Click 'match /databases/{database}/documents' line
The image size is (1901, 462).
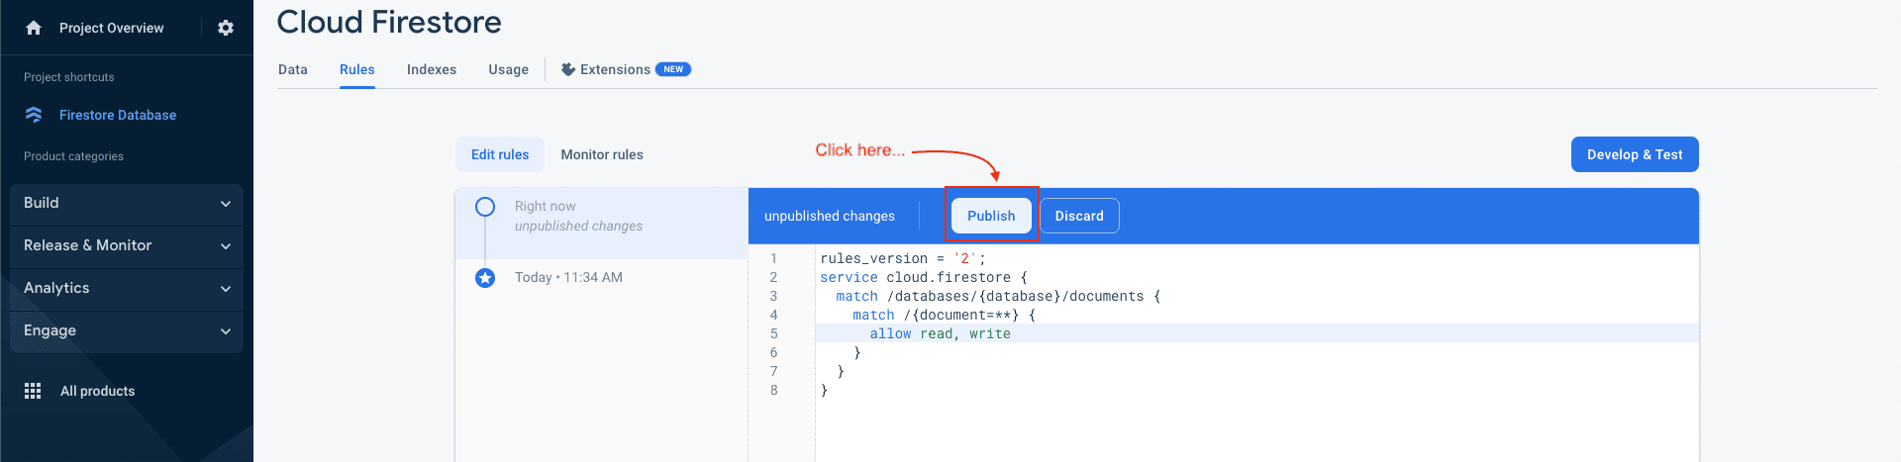pos(998,296)
